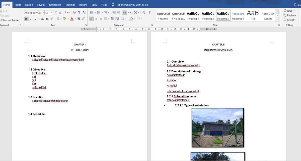This screenshot has height=161, width=301.
Task: Open the Review tab
Action: click(x=83, y=5)
